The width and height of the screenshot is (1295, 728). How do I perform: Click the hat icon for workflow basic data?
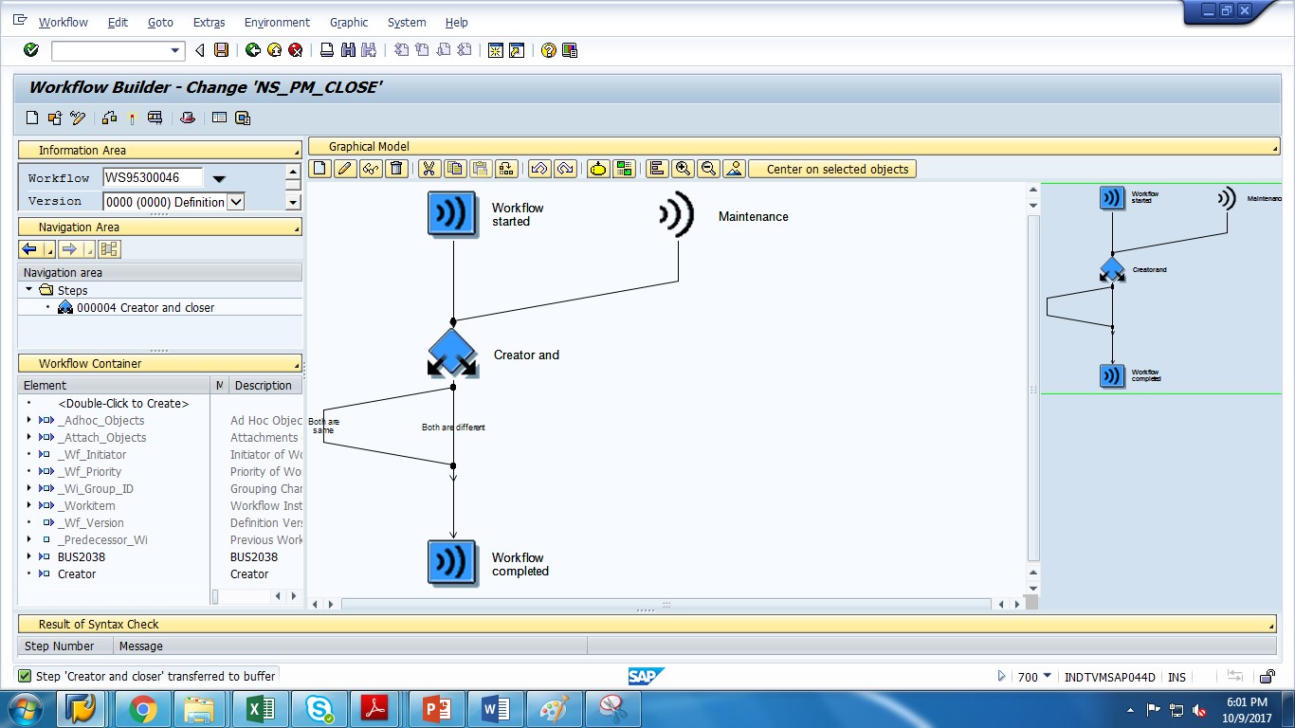[x=188, y=118]
